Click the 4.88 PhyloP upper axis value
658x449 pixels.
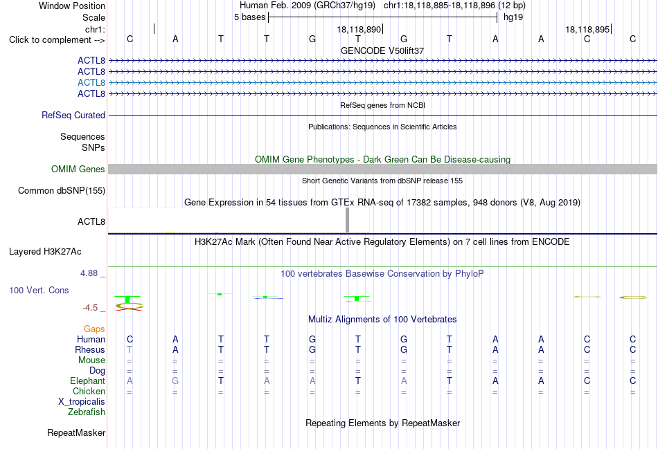89,273
